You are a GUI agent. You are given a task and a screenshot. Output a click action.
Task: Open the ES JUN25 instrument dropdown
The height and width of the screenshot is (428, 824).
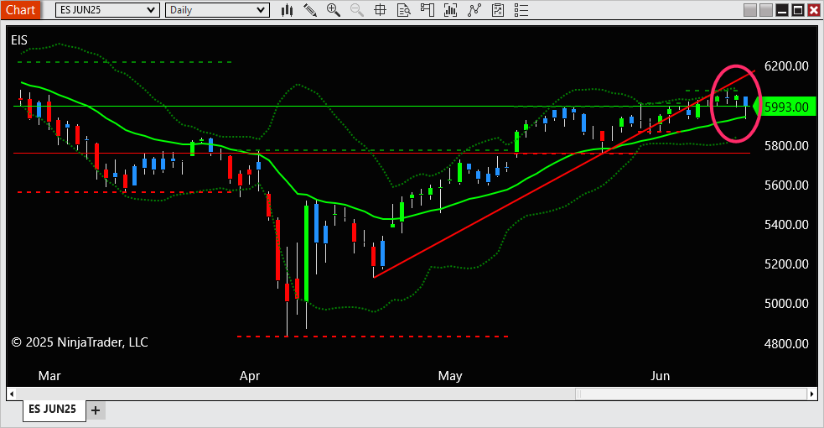click(x=107, y=10)
